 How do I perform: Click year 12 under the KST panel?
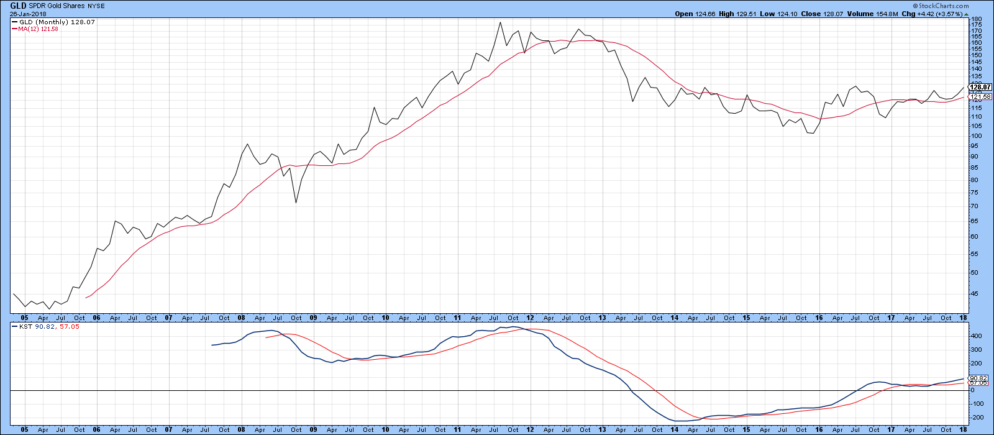(529, 430)
